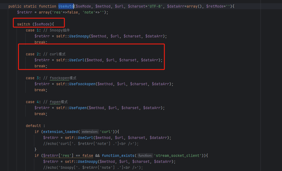282x171 pixels.
Task: Click the default keyword in switch
Action: [x=33, y=126]
